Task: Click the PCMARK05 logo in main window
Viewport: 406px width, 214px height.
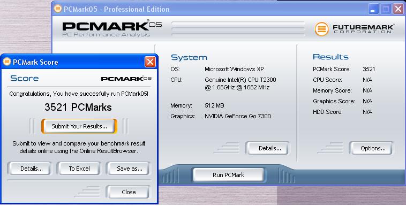Action: [112, 26]
